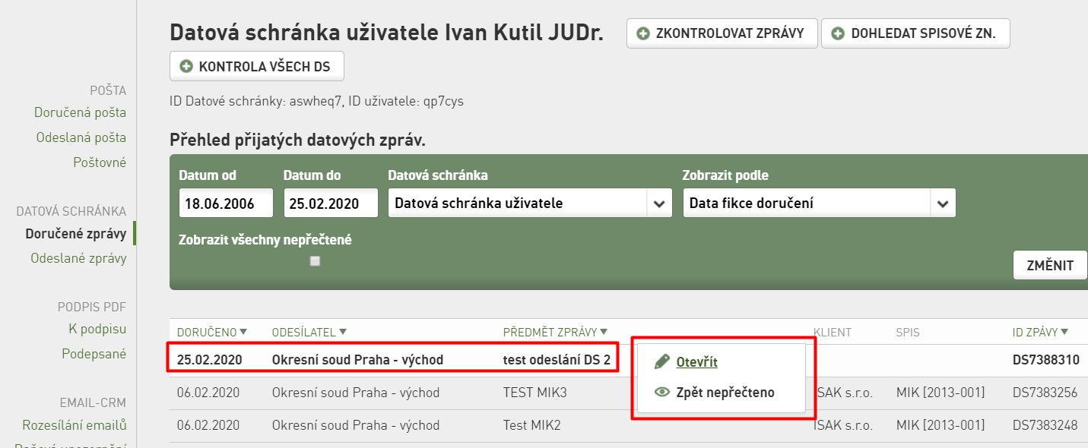Click plus icon on Dohledat spisové zn.
1088x448 pixels.
pyautogui.click(x=838, y=33)
